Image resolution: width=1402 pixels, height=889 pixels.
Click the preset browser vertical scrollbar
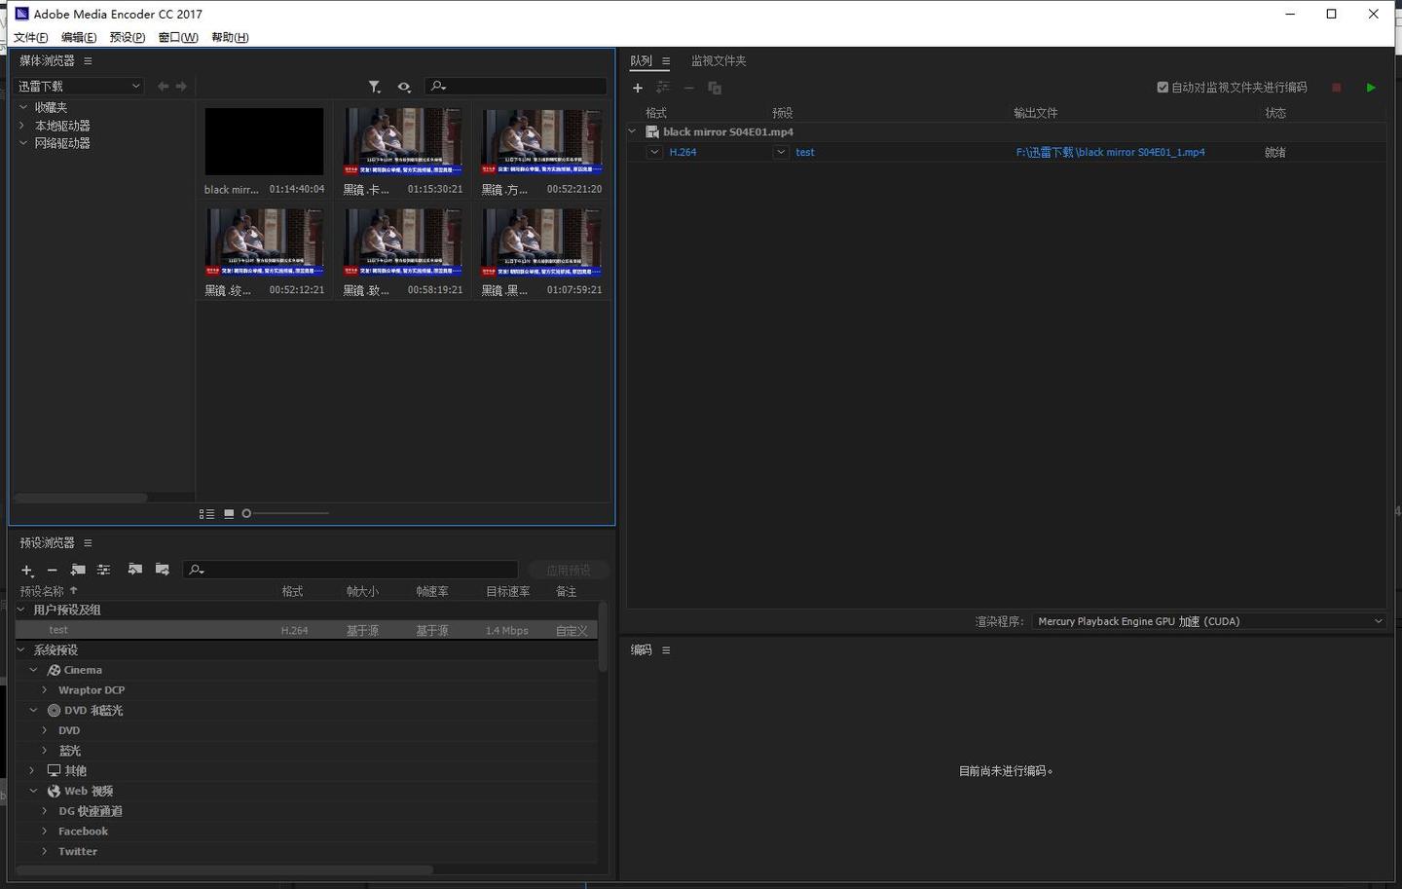pyautogui.click(x=603, y=638)
